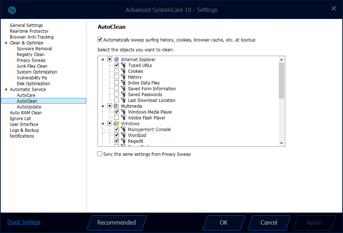The height and width of the screenshot is (233, 343).
Task: Enable Sync settings from Privacy Sweep
Action: tap(100, 154)
